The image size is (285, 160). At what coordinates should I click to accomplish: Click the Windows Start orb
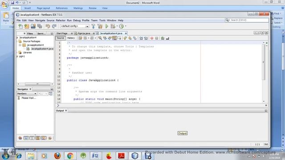5,156
